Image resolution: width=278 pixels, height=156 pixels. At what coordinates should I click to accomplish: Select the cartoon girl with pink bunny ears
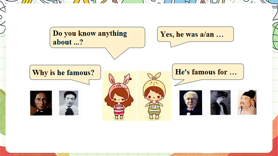119,96
